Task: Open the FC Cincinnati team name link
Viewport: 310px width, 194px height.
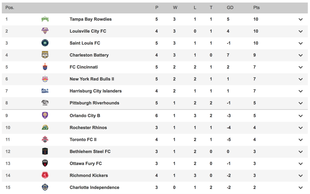Action: [84, 67]
